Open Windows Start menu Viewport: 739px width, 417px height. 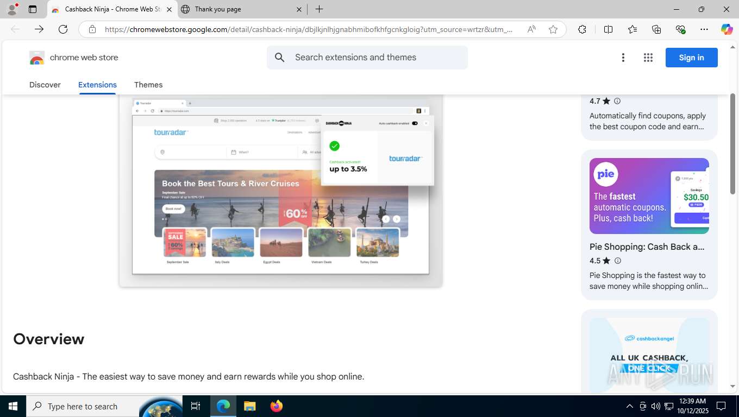coord(13,406)
